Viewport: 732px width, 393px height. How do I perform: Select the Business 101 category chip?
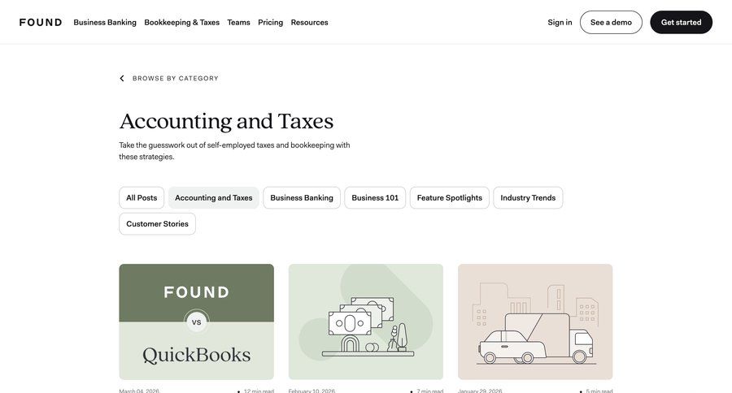[x=375, y=197]
